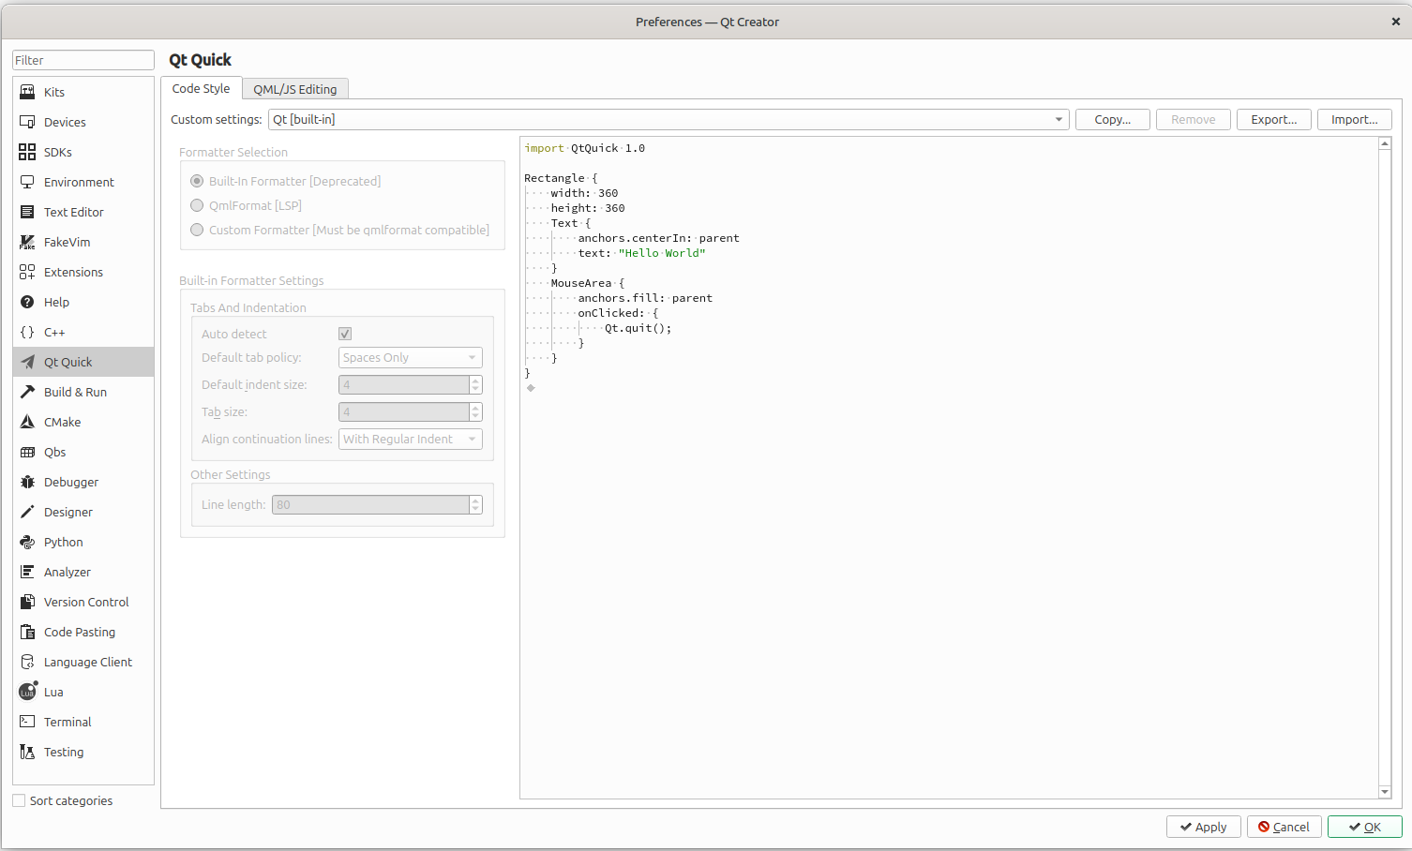Click the "Hello World" string in preview
The image size is (1412, 851).
click(x=662, y=253)
